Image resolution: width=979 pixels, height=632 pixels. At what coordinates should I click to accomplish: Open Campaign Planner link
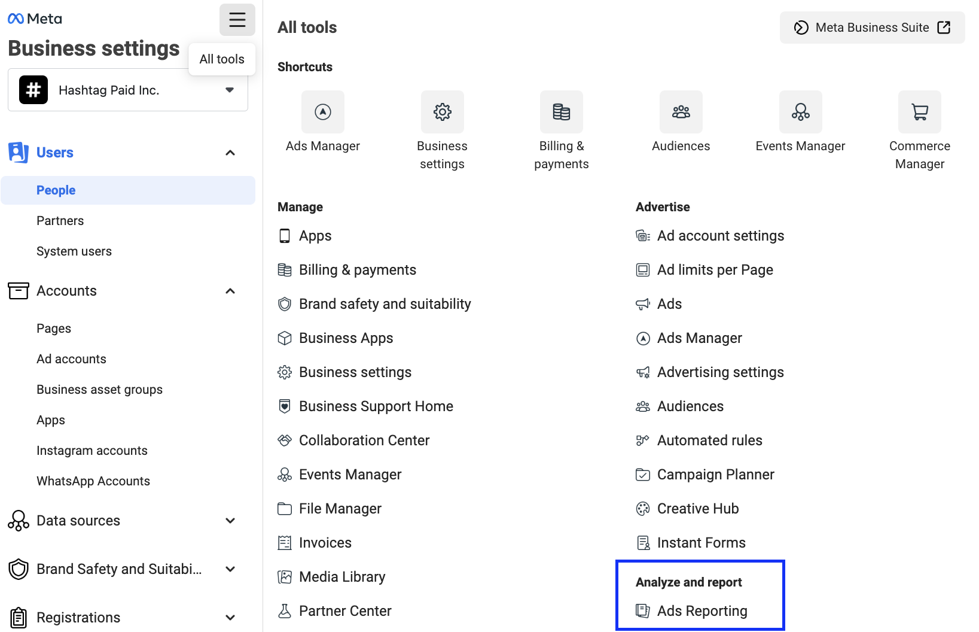pyautogui.click(x=716, y=475)
